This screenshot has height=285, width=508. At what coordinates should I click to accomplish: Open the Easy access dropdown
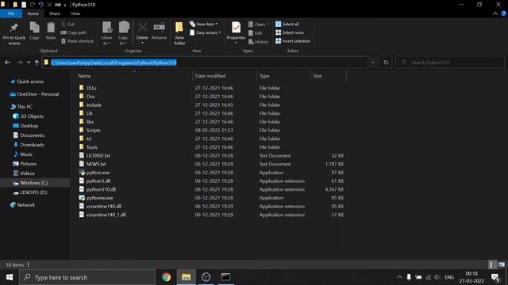pyautogui.click(x=205, y=32)
